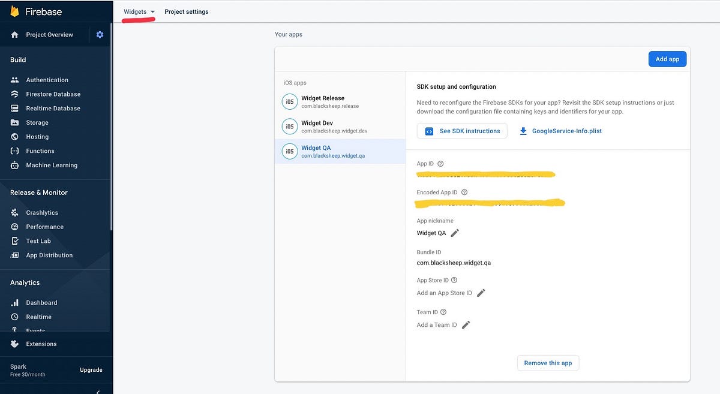Open project settings gear icon
The image size is (720, 394).
[100, 35]
